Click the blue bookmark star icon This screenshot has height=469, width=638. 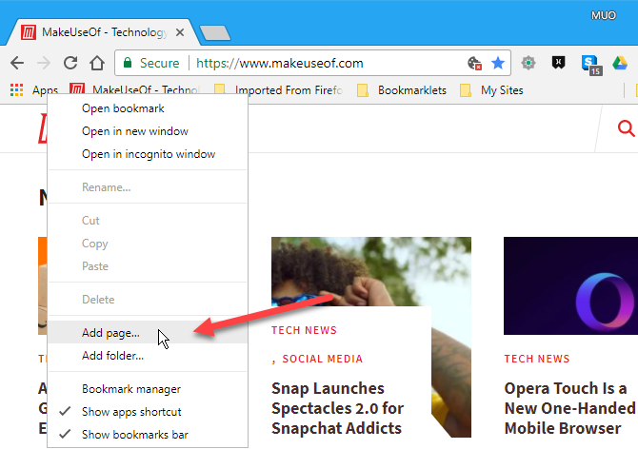click(498, 63)
